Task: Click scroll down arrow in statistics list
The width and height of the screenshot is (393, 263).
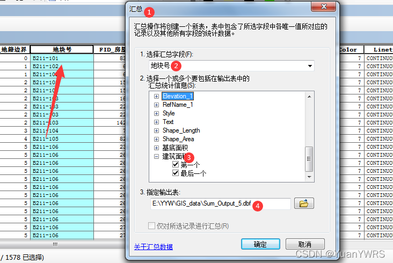Action: [309, 177]
